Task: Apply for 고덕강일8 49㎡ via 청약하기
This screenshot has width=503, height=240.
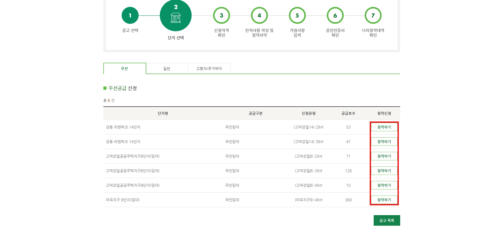Action: click(384, 185)
